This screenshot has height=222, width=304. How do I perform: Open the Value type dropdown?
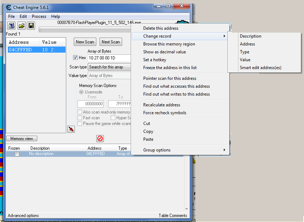pyautogui.click(x=109, y=76)
